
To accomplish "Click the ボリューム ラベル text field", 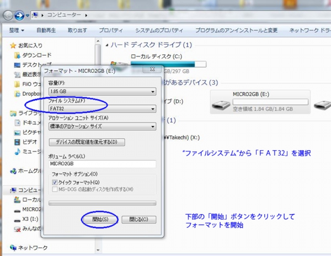I will 102,164.
